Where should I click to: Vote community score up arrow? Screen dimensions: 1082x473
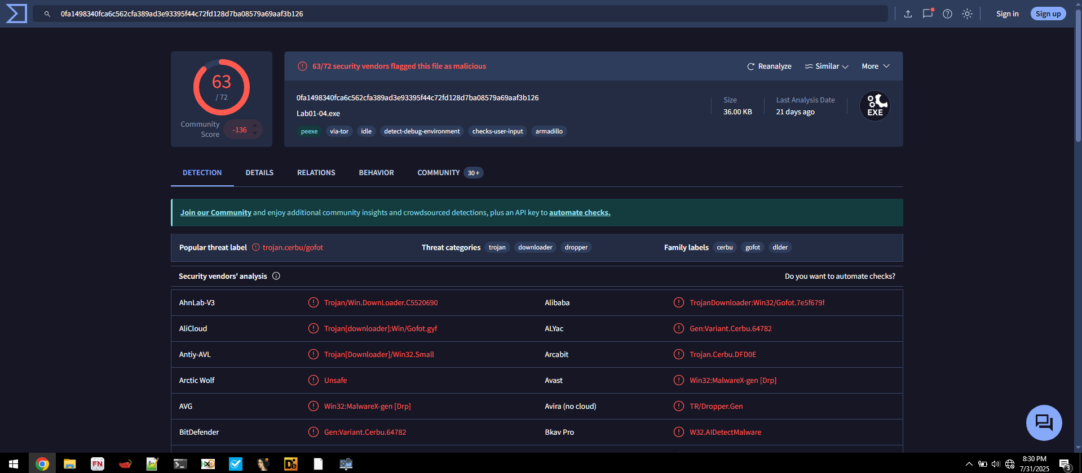click(x=255, y=126)
